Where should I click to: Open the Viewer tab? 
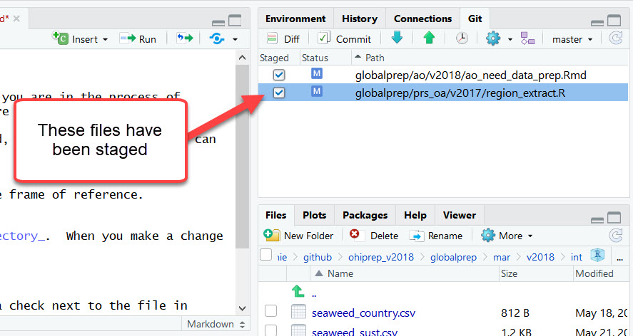point(459,215)
